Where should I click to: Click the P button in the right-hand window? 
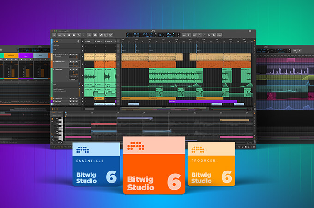(299, 51)
